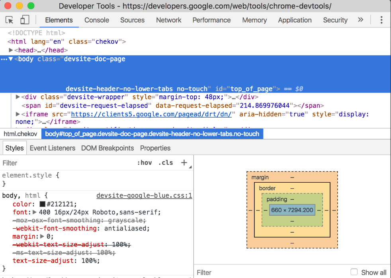
Task: Click the -webkit-font-smoothing: antialiased declaration
Action: click(x=81, y=228)
